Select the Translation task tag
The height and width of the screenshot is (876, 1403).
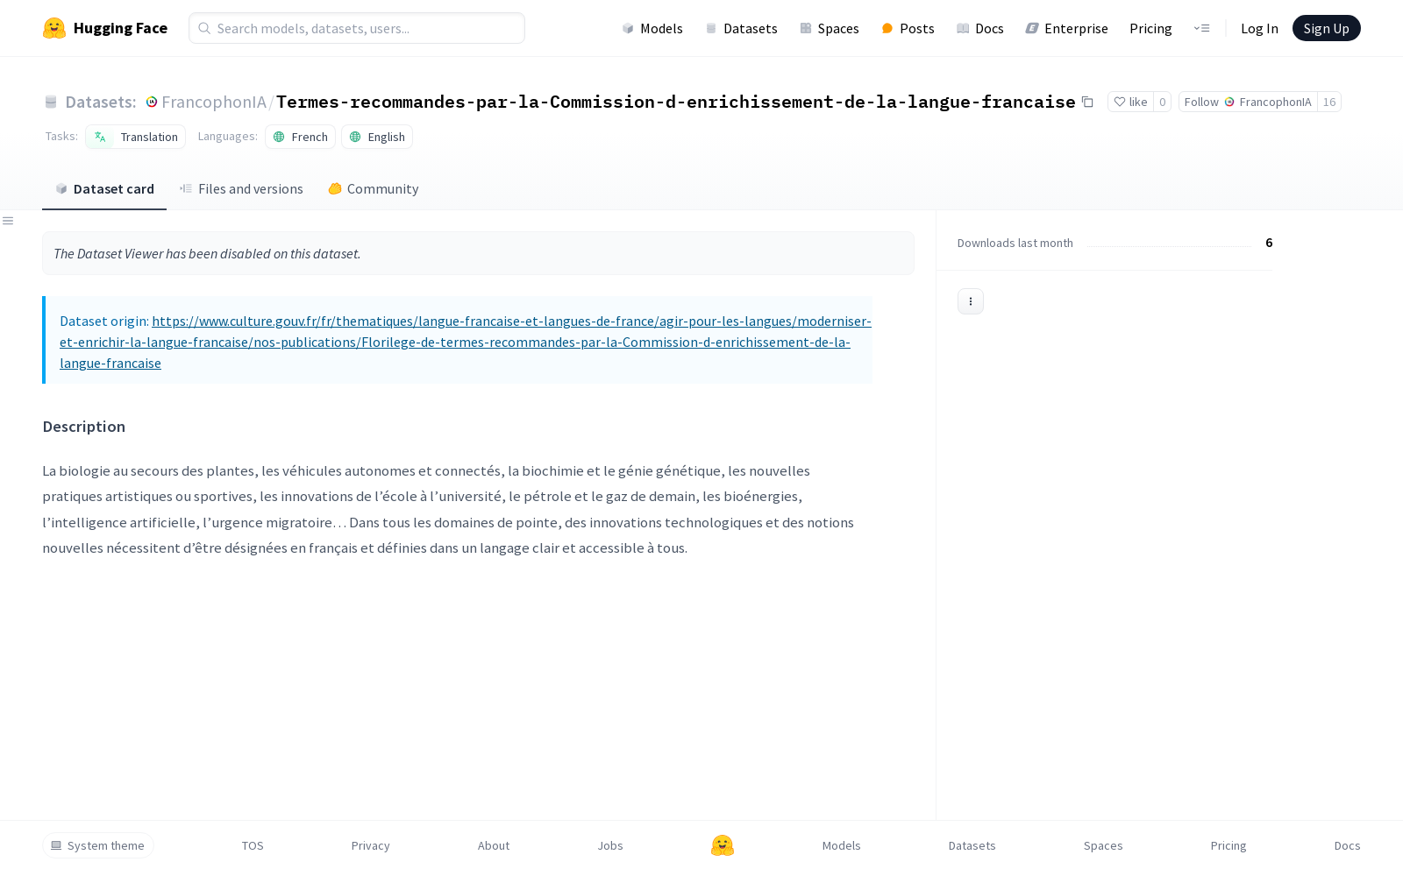136,137
